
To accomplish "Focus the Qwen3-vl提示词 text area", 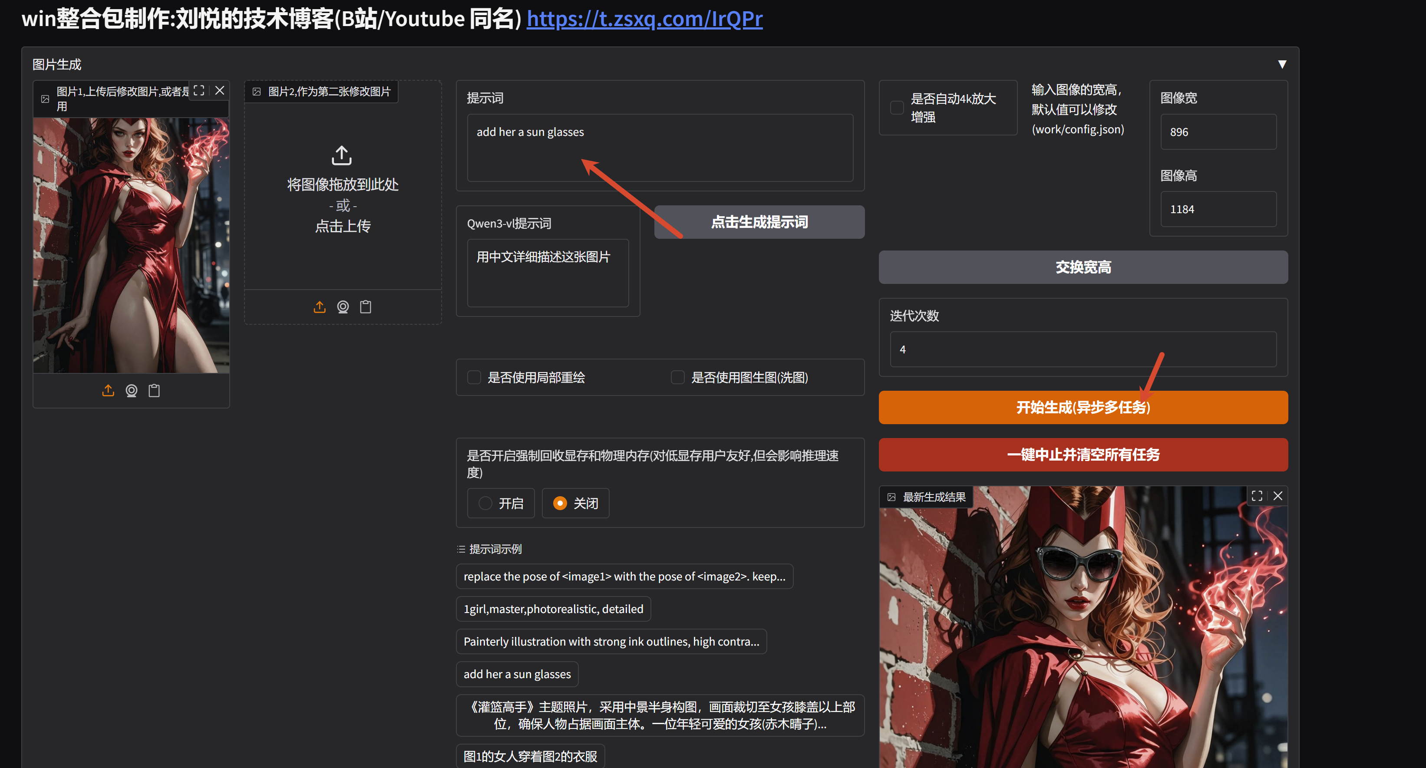I will (x=548, y=273).
